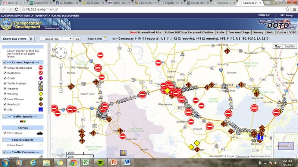Open the weather marker at map bottom
This screenshot has height=167, width=298.
pyautogui.click(x=123, y=153)
